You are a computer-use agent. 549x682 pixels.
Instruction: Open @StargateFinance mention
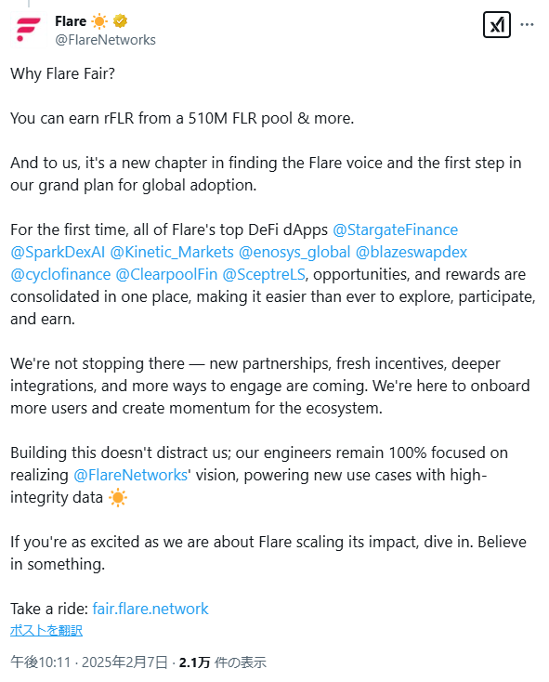click(x=395, y=230)
